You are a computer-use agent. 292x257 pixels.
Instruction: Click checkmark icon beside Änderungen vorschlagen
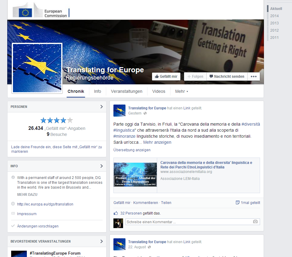pyautogui.click(x=13, y=226)
